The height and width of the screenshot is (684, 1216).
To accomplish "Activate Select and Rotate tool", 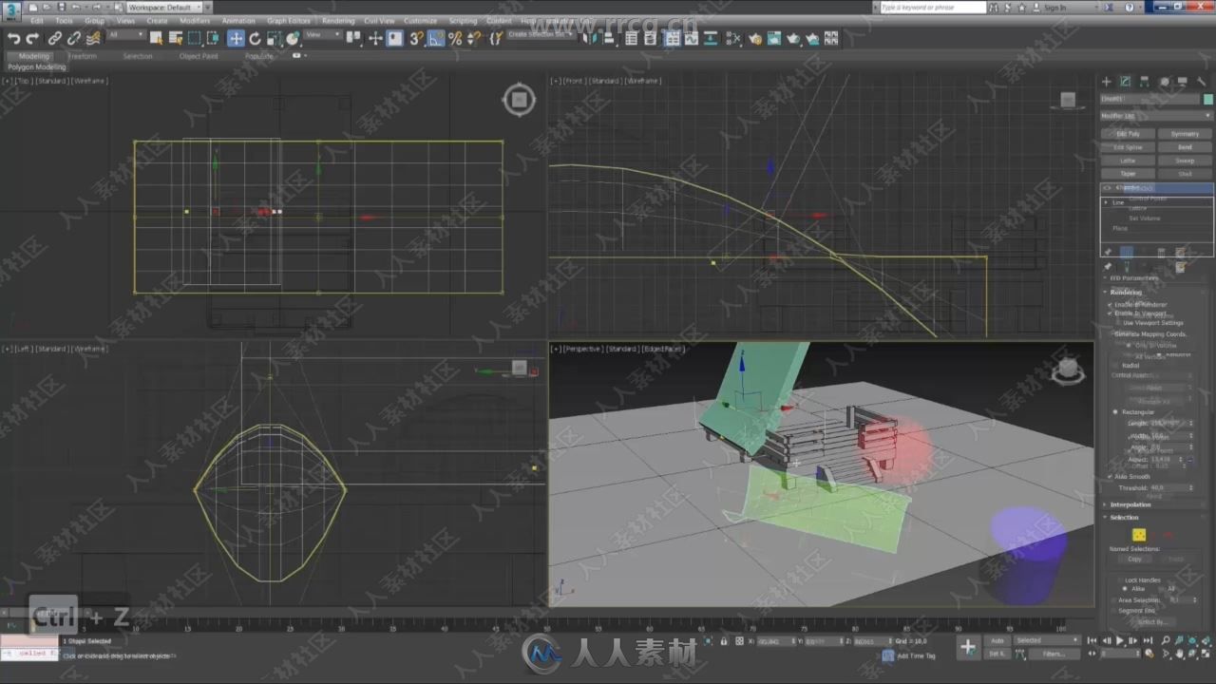I will 255,38.
